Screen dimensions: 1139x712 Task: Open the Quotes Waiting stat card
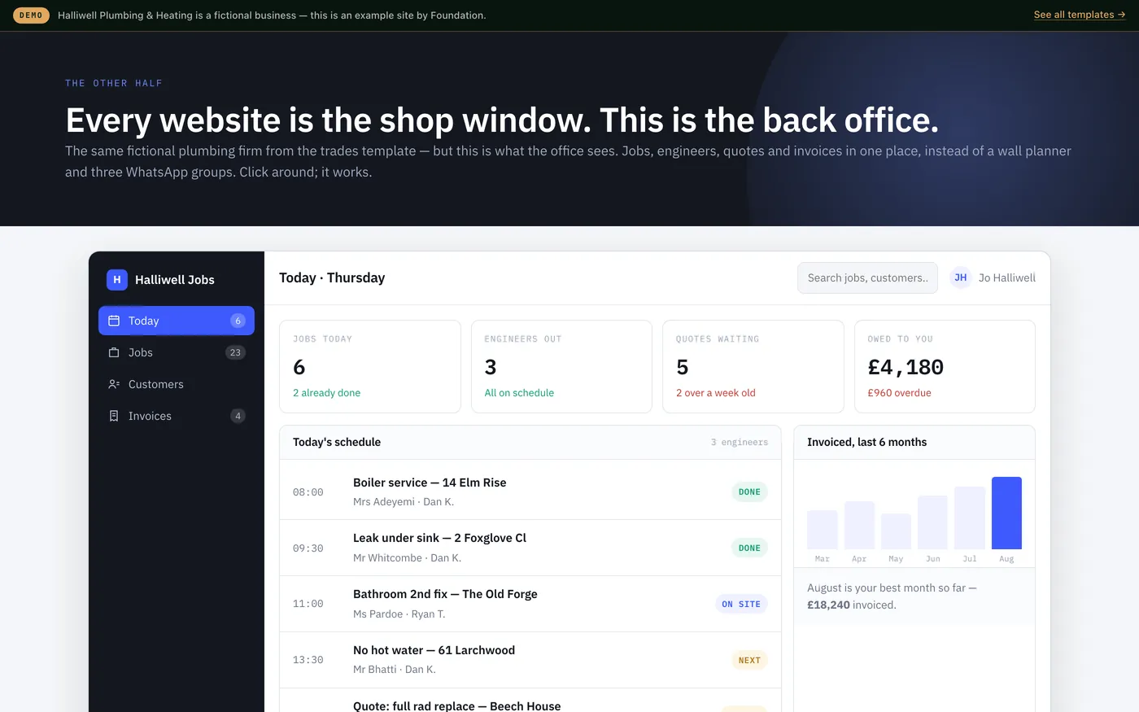(753, 366)
